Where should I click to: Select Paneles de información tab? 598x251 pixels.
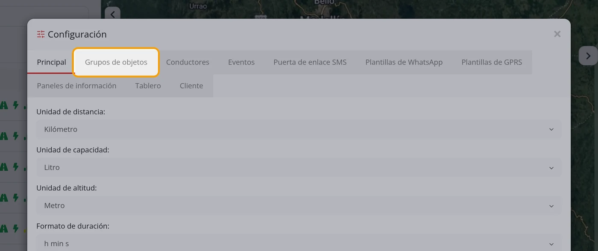(x=76, y=86)
